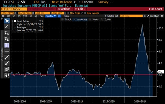The height and width of the screenshot is (104, 165).
Task: Select the 3D range
Action: pos(8,16)
